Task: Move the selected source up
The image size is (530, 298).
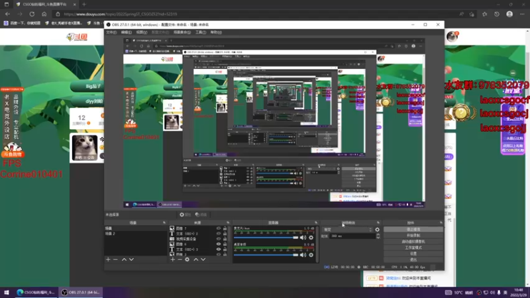Action: [x=195, y=260]
